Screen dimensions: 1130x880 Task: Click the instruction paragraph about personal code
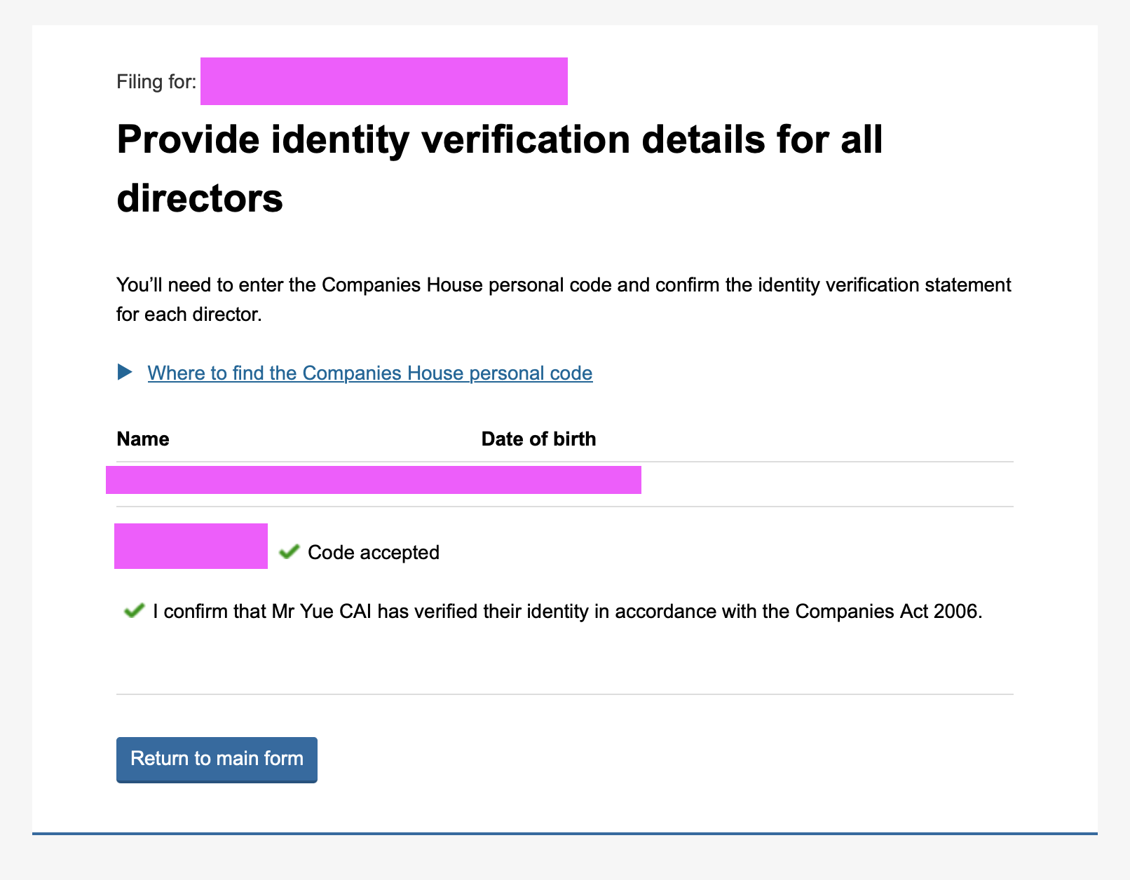(x=564, y=300)
